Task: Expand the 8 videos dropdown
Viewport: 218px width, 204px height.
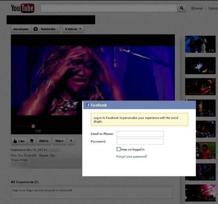Action: pyautogui.click(x=73, y=29)
